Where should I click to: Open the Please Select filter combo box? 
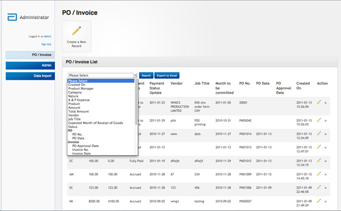102,76
